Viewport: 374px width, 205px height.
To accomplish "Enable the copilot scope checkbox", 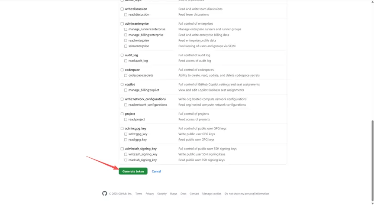I will point(122,85).
